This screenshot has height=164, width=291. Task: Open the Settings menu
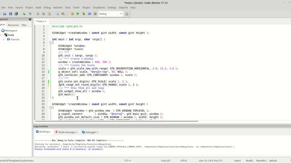click(x=112, y=8)
